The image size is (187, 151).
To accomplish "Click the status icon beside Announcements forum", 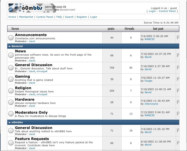I will coord(11,38).
